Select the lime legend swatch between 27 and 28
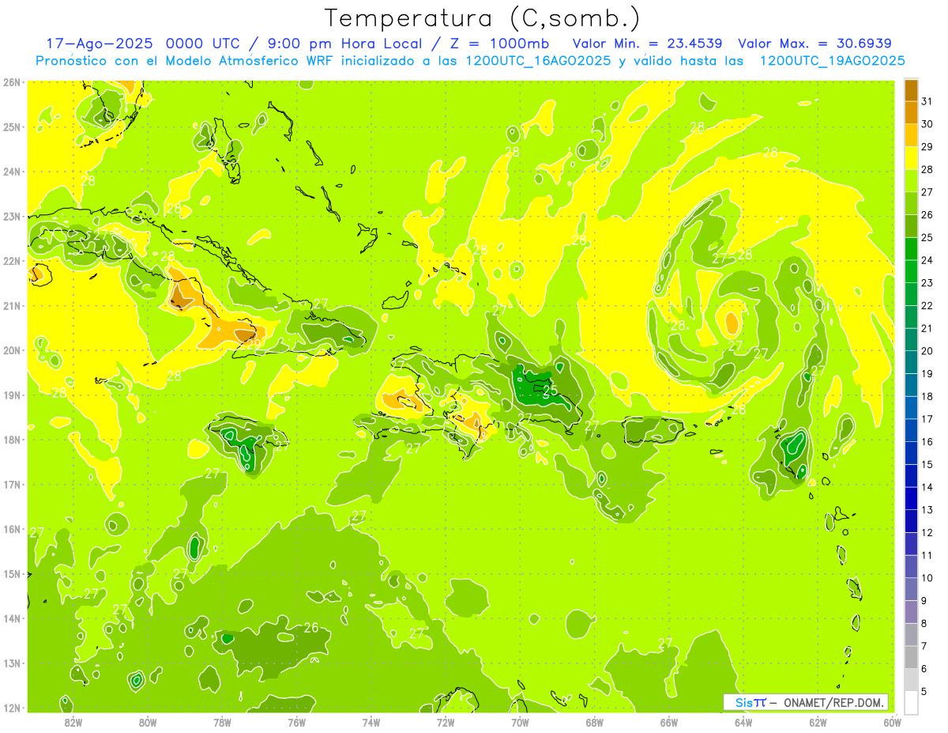 point(911,179)
